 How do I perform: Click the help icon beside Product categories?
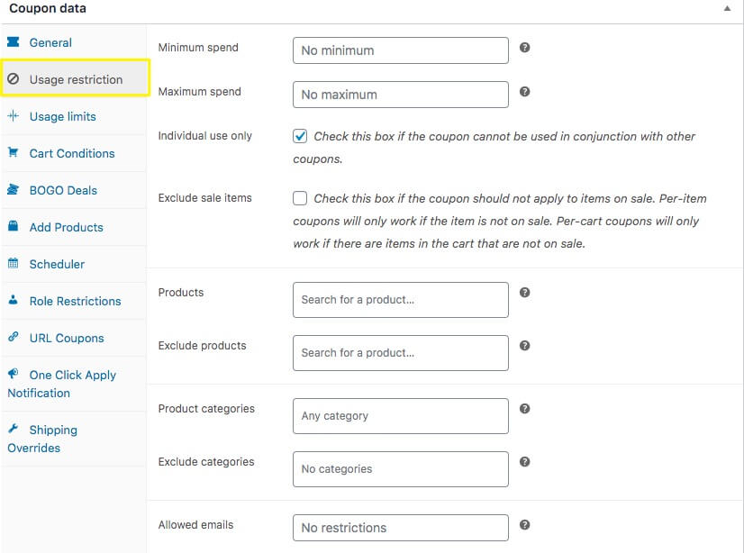click(x=525, y=408)
